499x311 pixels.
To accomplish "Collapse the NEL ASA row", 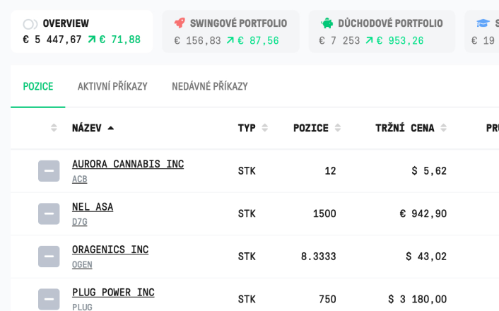I will (x=49, y=213).
